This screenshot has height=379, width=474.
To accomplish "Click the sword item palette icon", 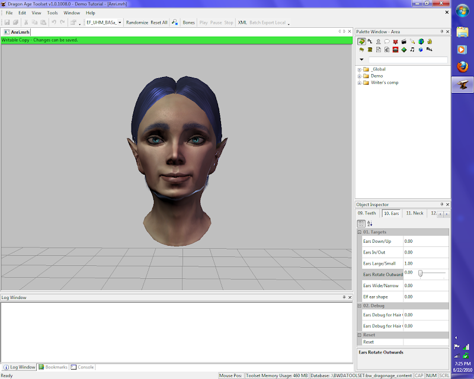I will coord(412,41).
